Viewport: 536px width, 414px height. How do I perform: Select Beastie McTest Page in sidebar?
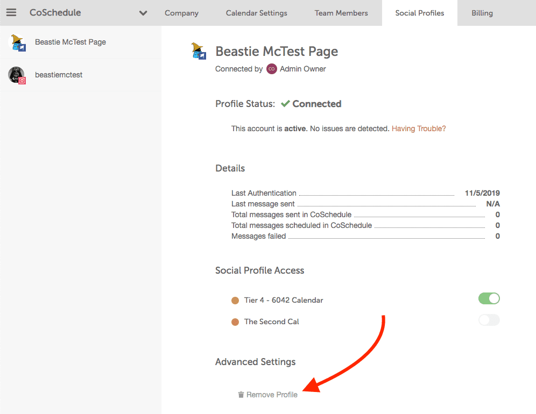(81, 42)
